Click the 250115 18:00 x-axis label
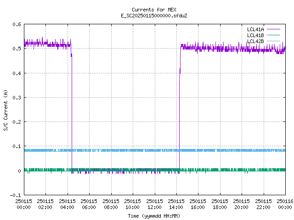Viewport: 294px width, 220px height. [220, 204]
